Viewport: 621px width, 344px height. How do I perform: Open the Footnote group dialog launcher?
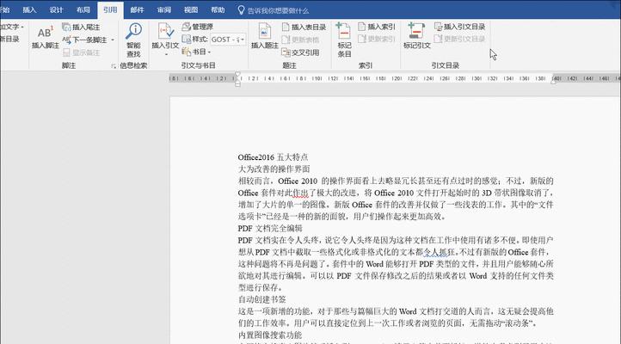point(114,66)
